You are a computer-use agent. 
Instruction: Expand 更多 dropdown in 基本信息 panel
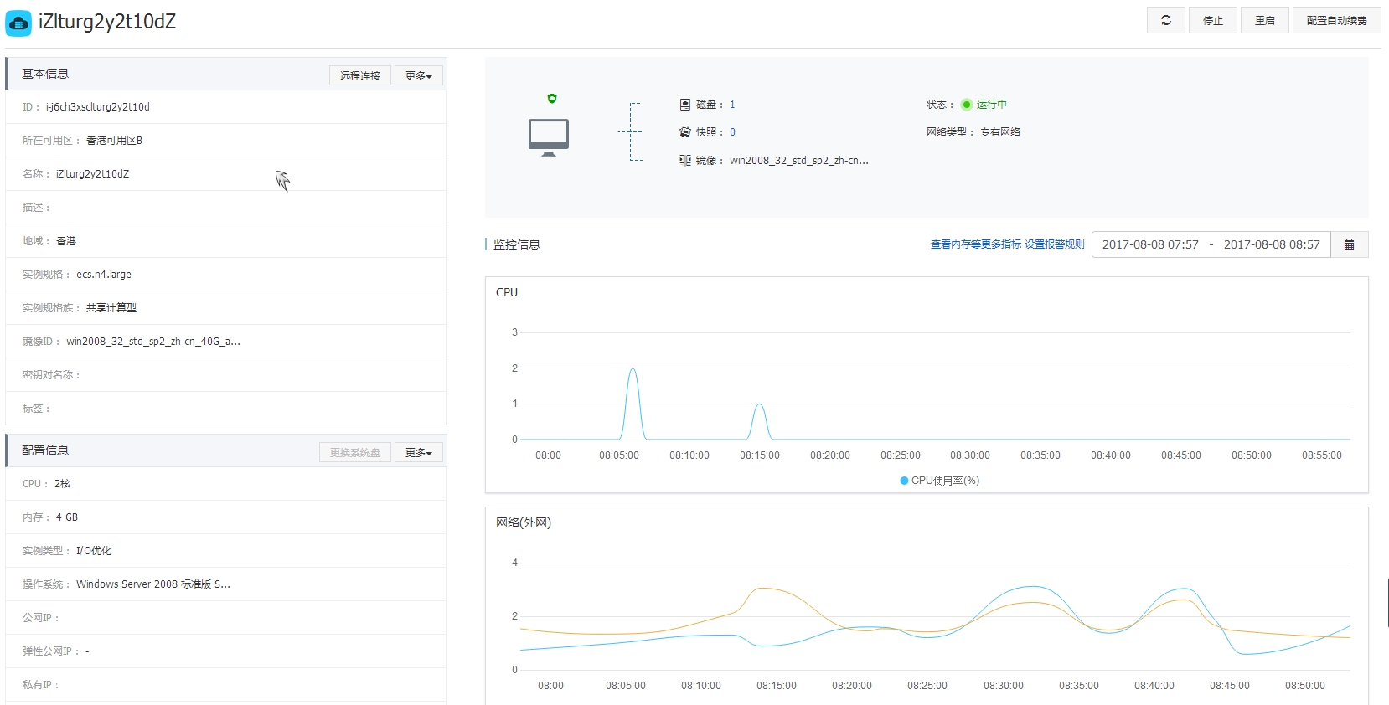418,76
